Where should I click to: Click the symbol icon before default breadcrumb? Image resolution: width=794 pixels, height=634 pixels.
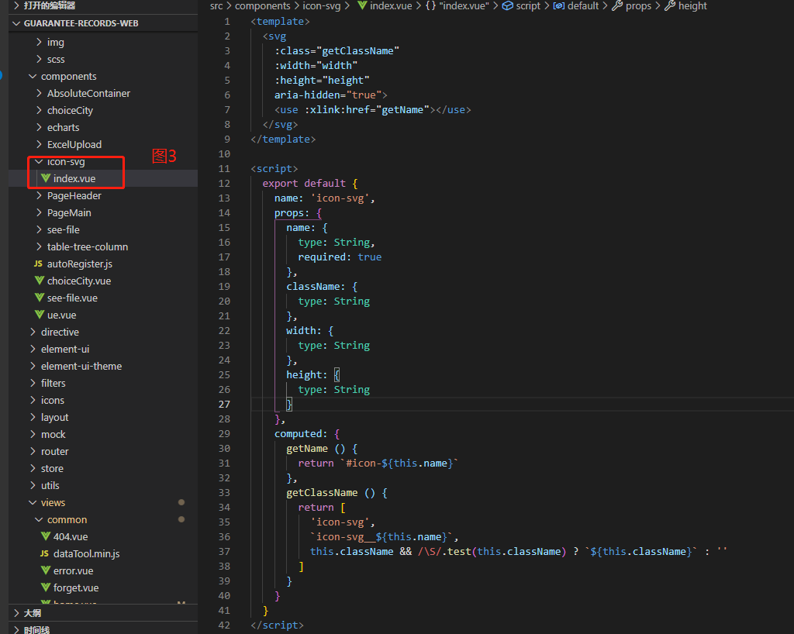(x=559, y=5)
